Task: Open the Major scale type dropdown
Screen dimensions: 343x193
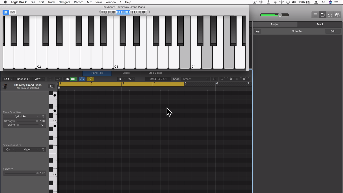Action: [x=28, y=150]
